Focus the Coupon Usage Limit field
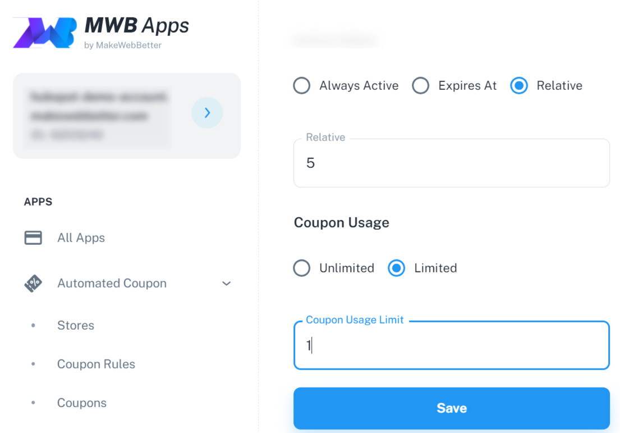Screen dimensions: 620x433 452,345
